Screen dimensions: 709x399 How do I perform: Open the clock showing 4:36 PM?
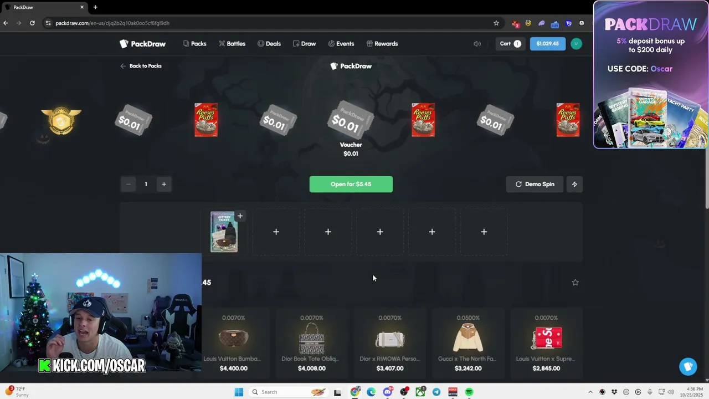694,392
